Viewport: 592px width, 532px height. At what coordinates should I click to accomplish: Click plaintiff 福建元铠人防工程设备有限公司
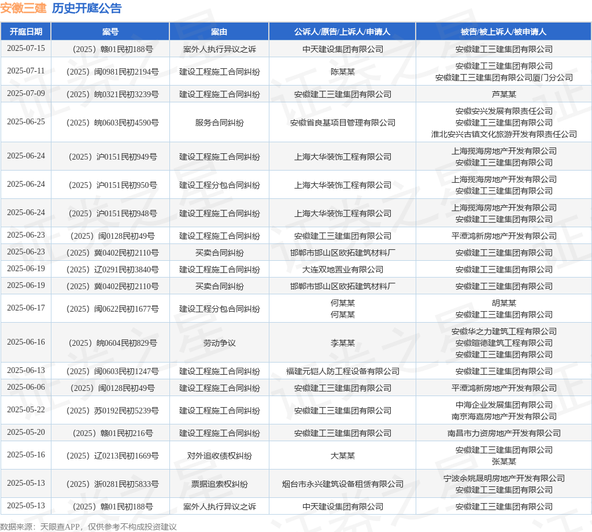click(342, 371)
